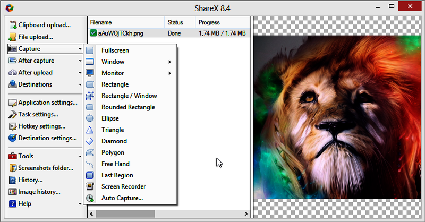
Task: Click the Window capture icon
Action: pos(90,62)
